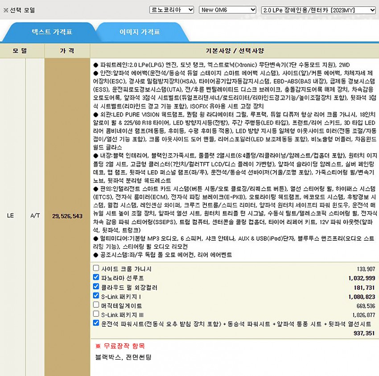Open the 르노코리아 manufacturer dropdown
Image resolution: width=379 pixels, height=376 pixels.
[x=171, y=9]
